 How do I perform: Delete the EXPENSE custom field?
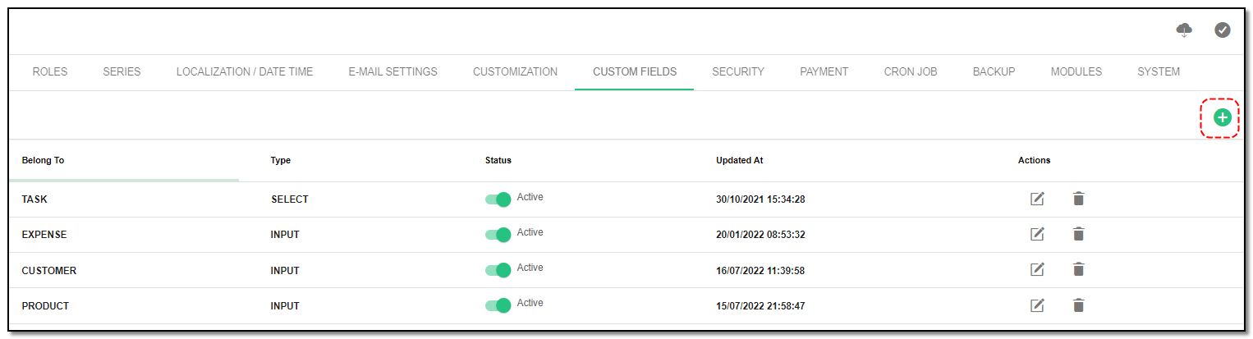[x=1078, y=234]
